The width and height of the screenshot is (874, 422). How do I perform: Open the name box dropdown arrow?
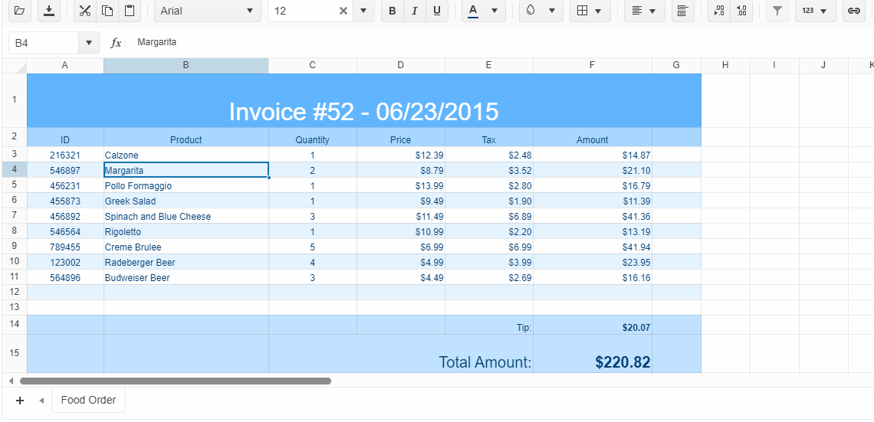pyautogui.click(x=89, y=43)
